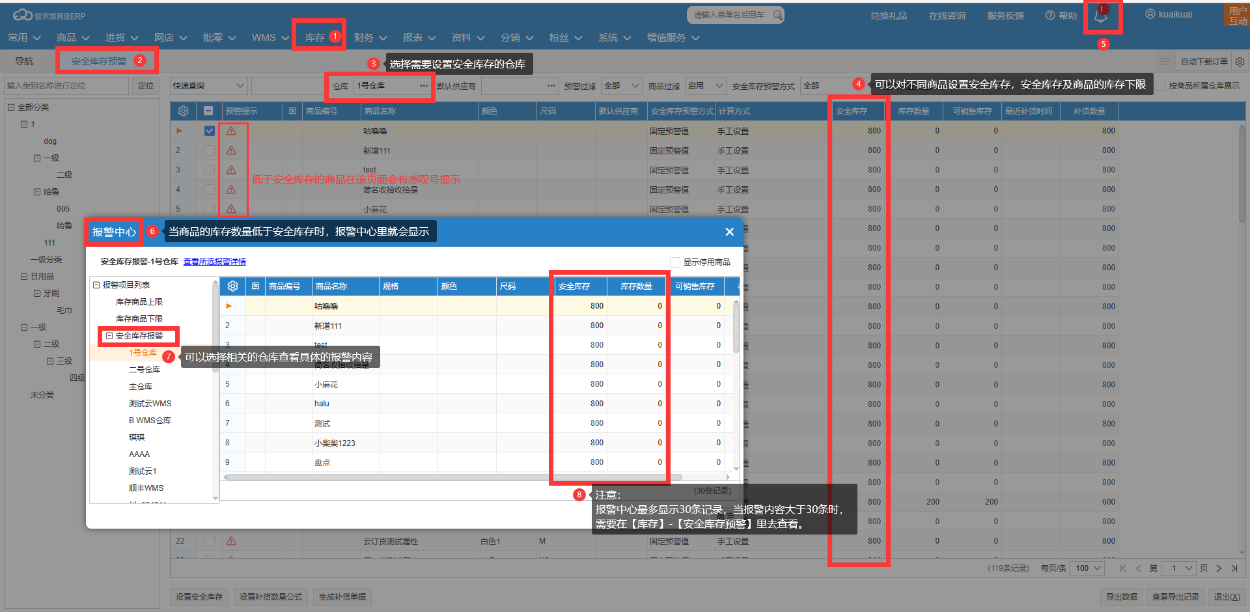
Task: Open the 查看所选报警详情 link
Action: (214, 262)
